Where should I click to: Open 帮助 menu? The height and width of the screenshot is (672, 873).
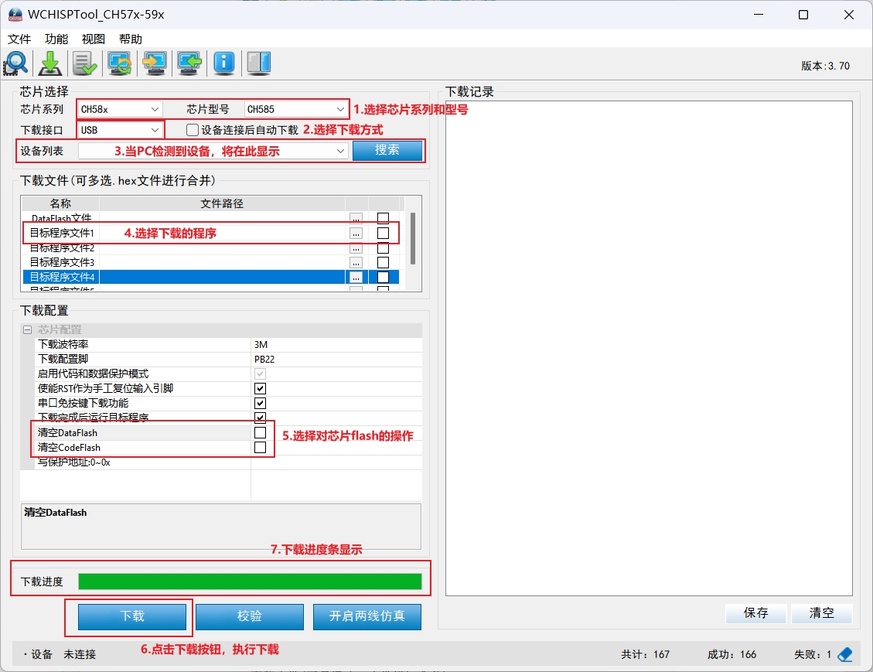pos(130,39)
